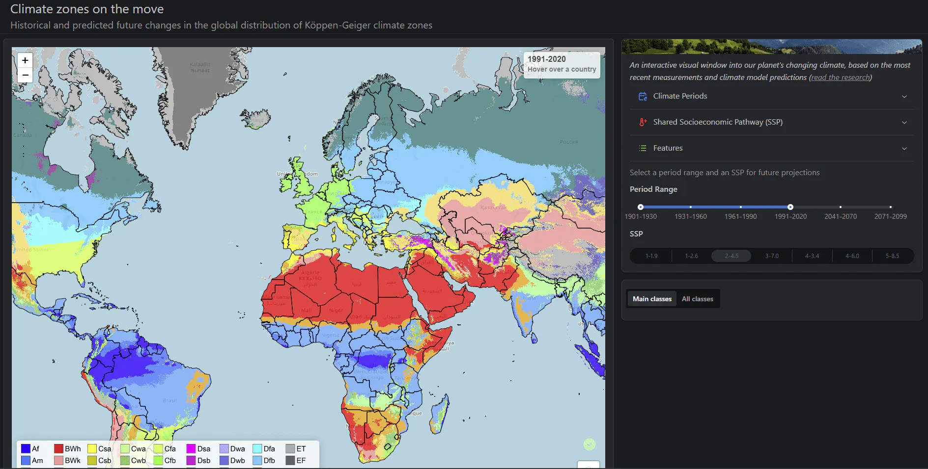Select SSP option 3-7.0
928x469 pixels.
772,256
